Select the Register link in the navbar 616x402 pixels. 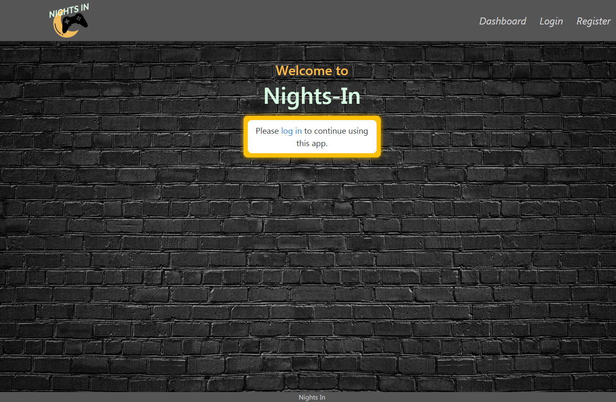[593, 21]
